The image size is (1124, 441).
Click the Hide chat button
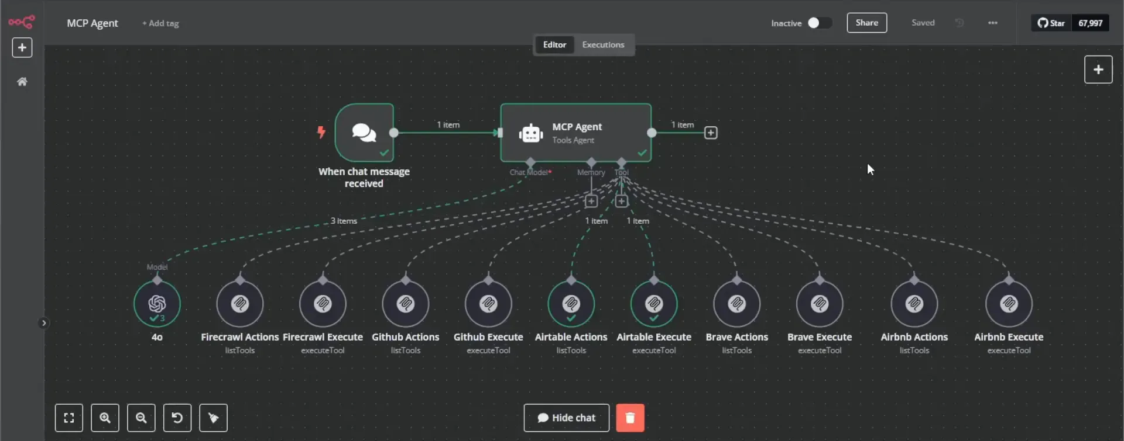(567, 418)
